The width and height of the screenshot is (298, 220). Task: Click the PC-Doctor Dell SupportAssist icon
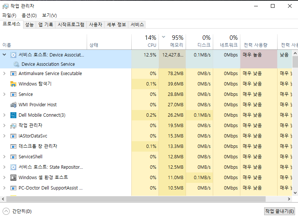[x=13, y=188]
